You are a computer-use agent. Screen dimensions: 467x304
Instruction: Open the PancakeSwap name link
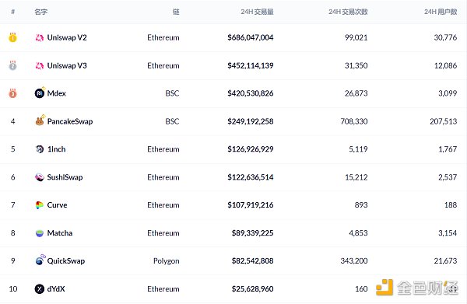click(70, 121)
